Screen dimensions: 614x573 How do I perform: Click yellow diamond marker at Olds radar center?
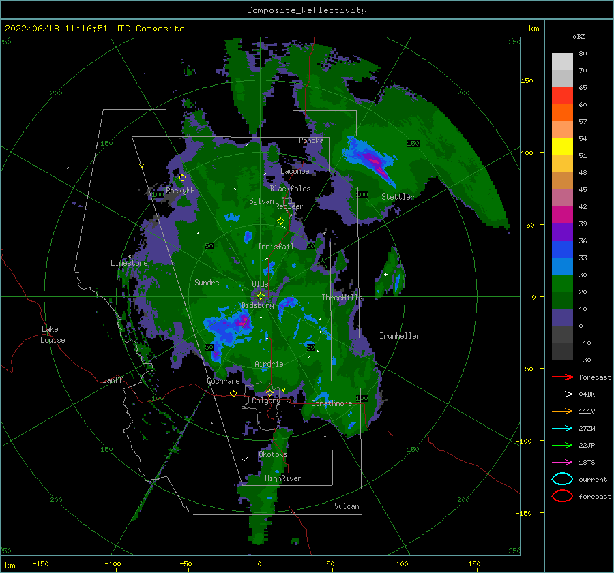(x=261, y=296)
